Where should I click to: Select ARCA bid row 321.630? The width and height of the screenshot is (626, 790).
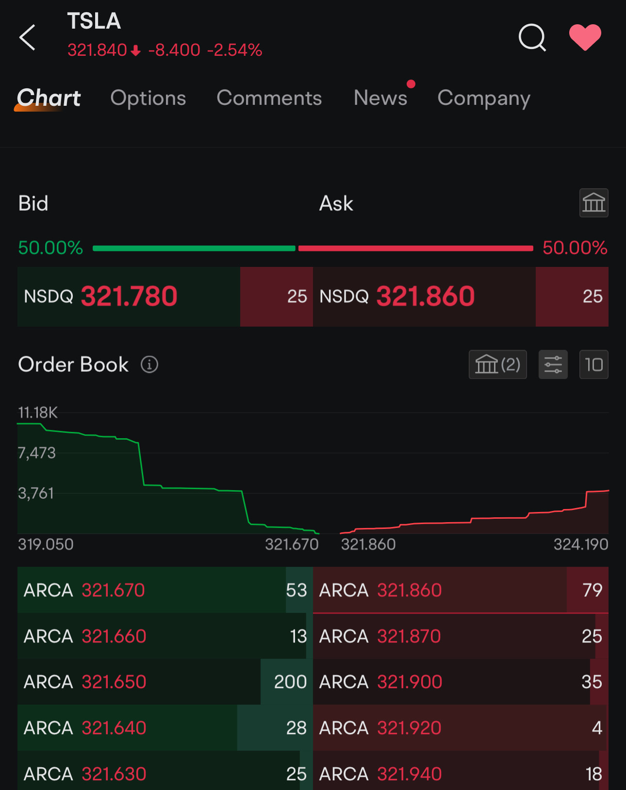(165, 772)
